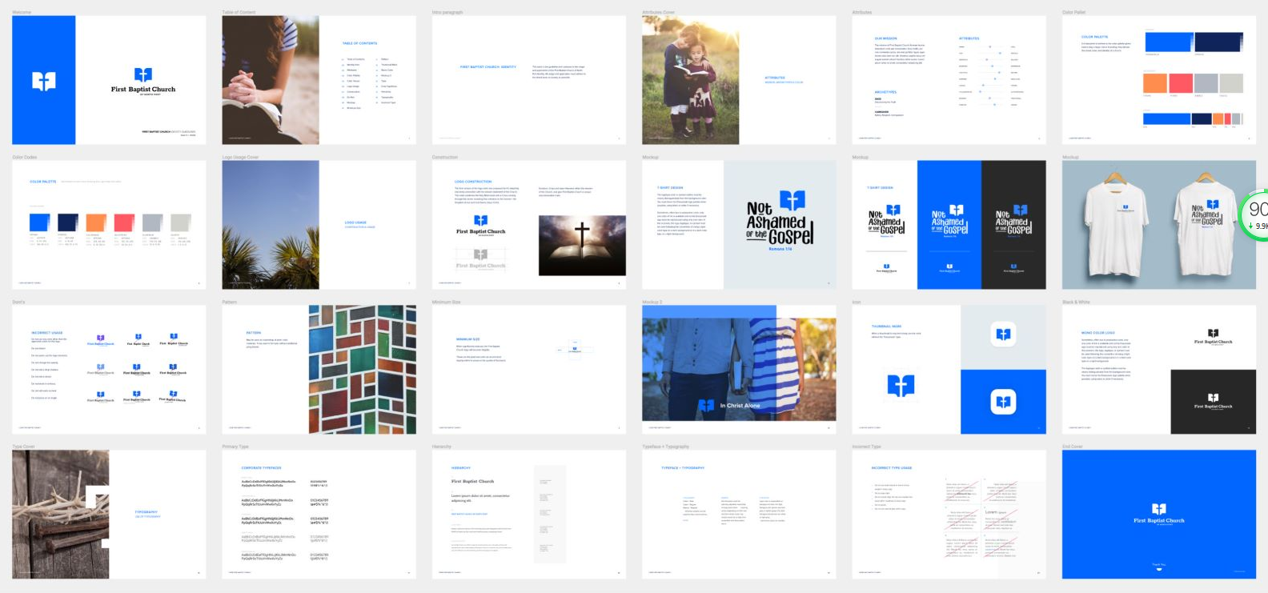Click In Christ Alone text in Mockup 2

pos(740,406)
